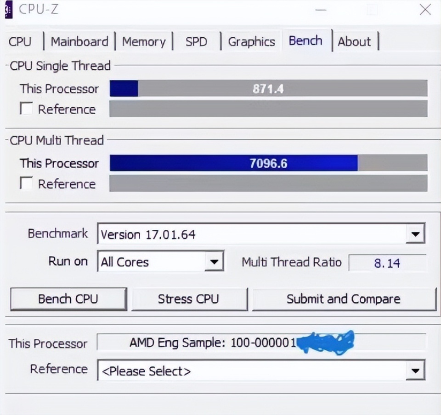Select the SPD tab

pos(196,42)
